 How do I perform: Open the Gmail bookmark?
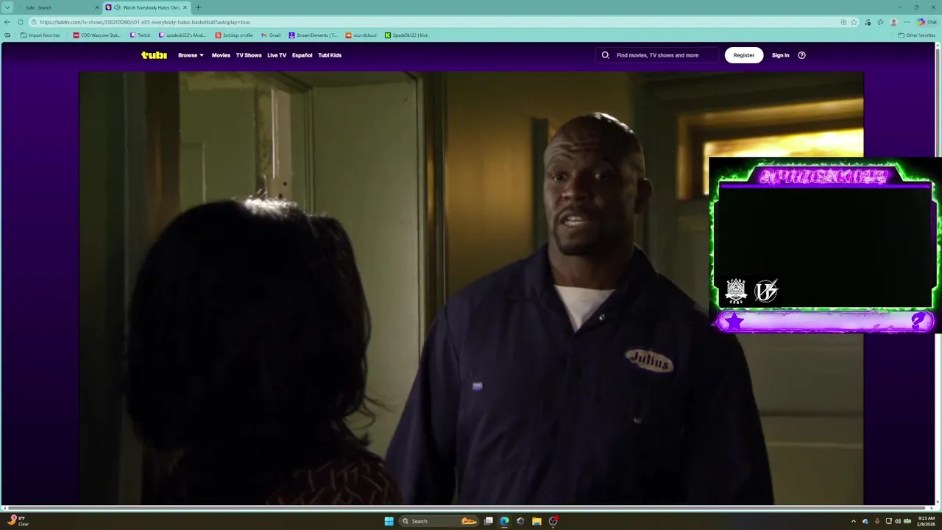coord(271,35)
